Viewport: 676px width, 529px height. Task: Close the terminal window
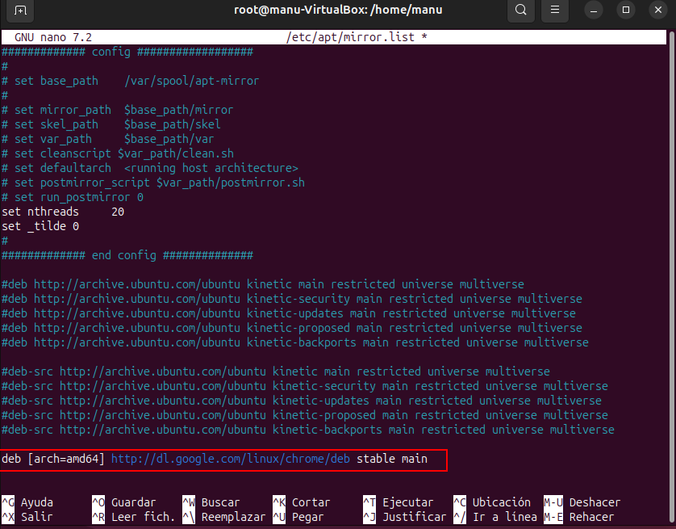[x=654, y=10]
